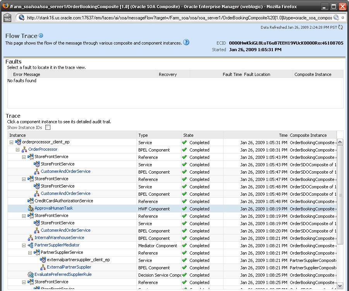
Task: Click the OrderProcessor BPEL component icon
Action: click(x=24, y=150)
